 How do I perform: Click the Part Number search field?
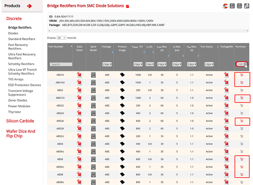61,64
